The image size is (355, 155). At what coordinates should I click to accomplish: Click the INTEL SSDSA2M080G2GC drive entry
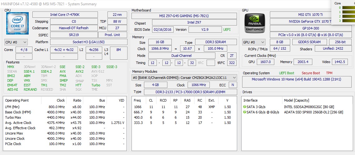coord(309,107)
